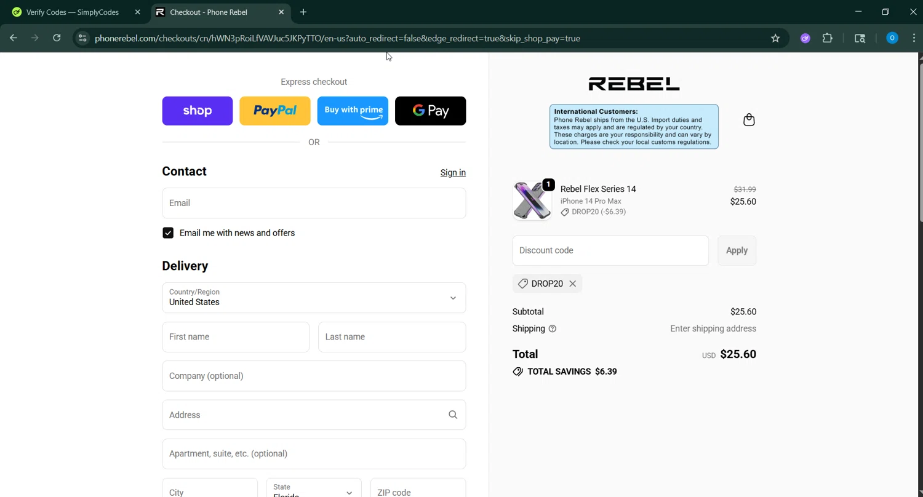
Task: Focus the Email input field
Action: (x=314, y=203)
